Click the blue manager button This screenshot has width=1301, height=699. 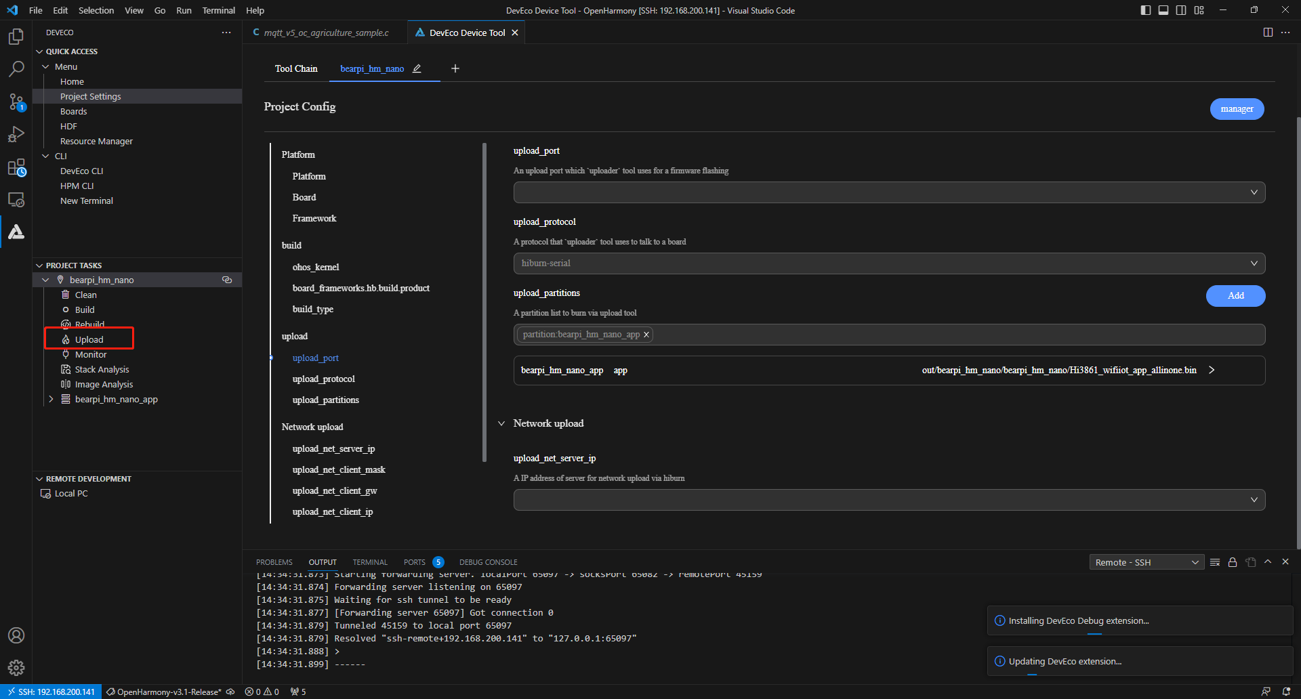click(1237, 109)
